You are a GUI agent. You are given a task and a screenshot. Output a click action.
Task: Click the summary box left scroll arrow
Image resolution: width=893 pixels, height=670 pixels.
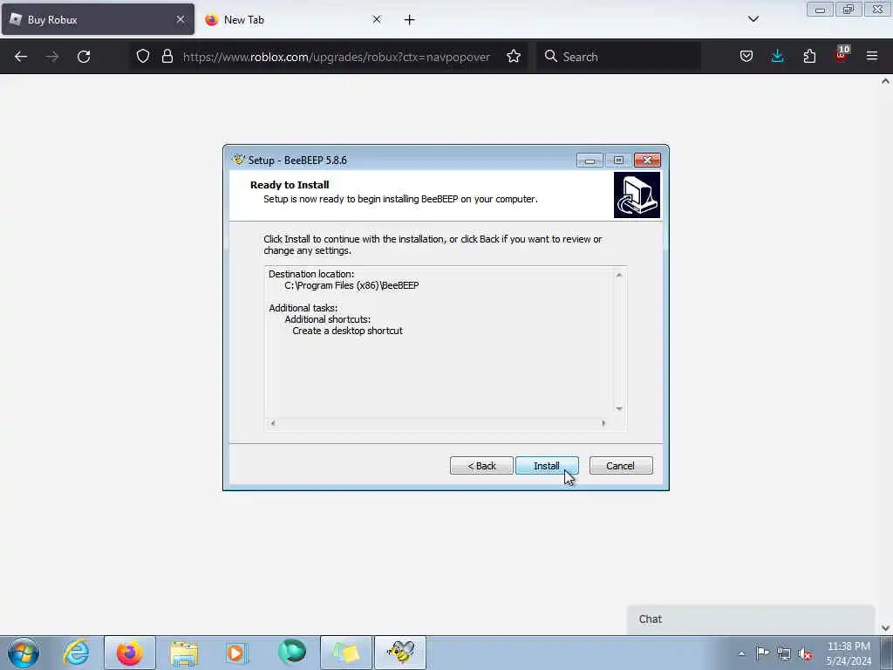click(273, 423)
